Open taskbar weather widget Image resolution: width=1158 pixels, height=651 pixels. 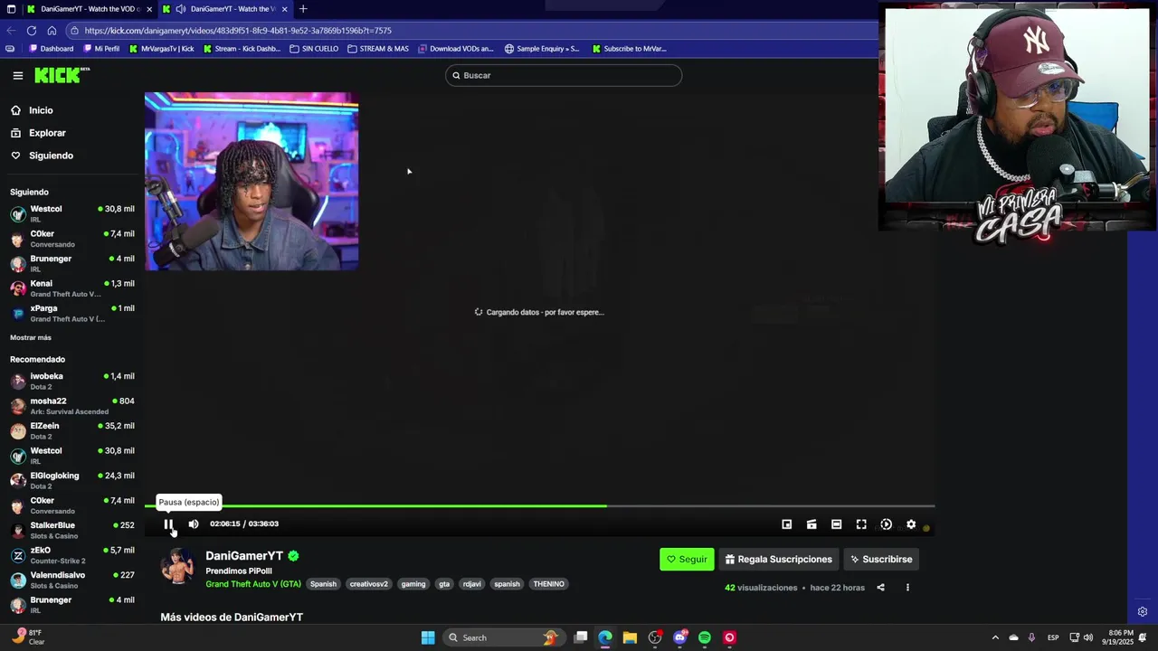(29, 637)
